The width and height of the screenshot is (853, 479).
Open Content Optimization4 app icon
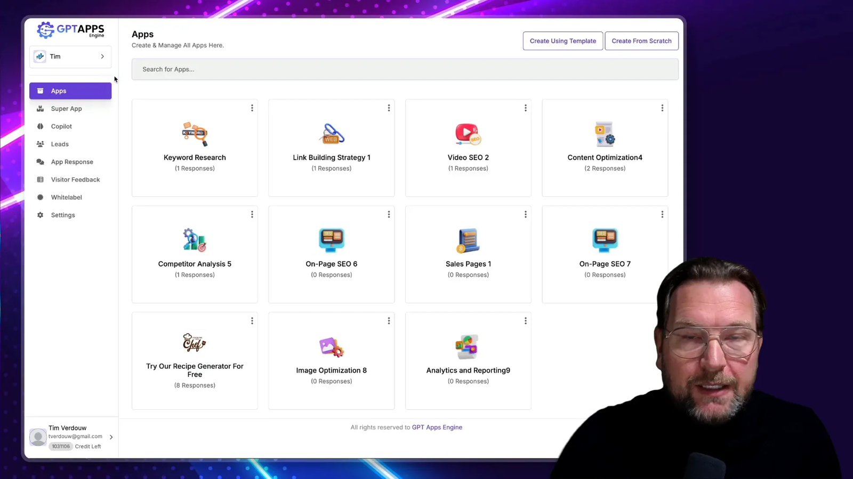pyautogui.click(x=605, y=134)
